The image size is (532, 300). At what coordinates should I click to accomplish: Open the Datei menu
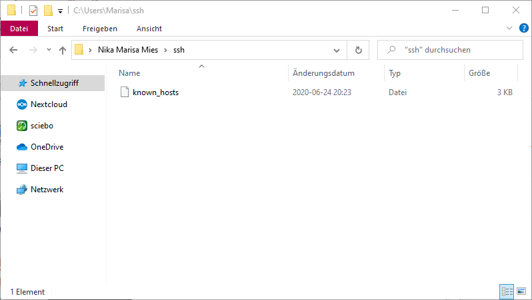tap(19, 29)
